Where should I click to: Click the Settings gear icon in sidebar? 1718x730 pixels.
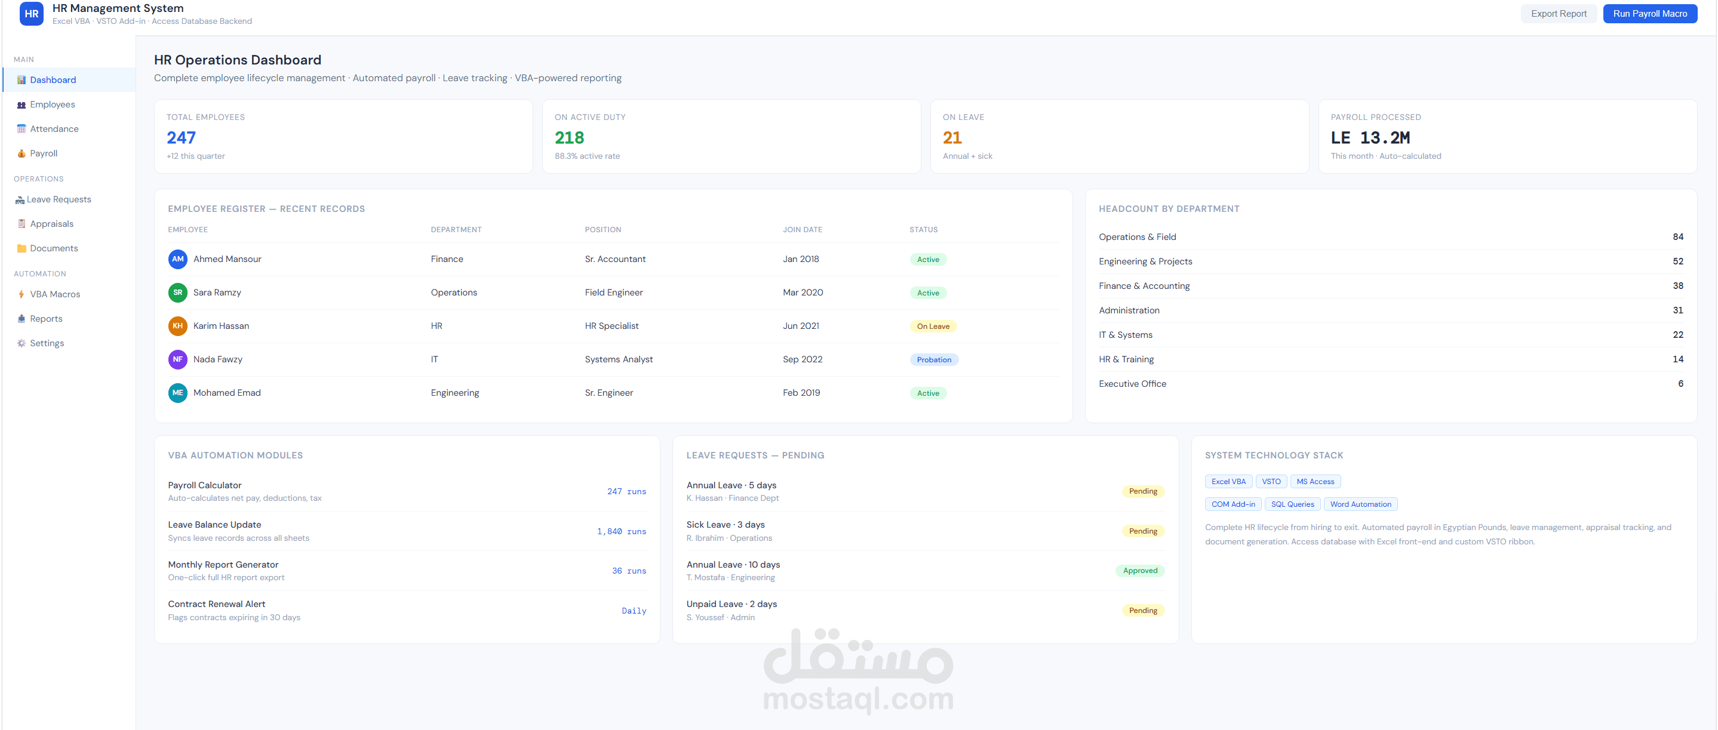click(x=21, y=343)
